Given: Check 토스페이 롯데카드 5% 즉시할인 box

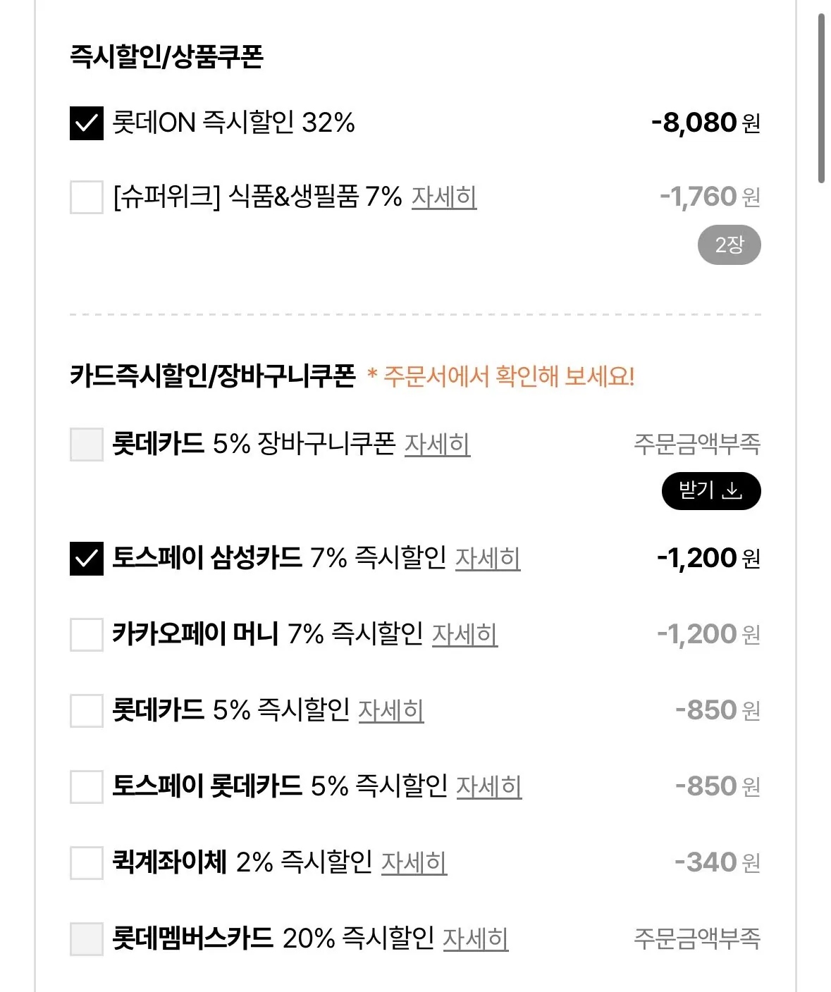Looking at the screenshot, I should coord(87,786).
